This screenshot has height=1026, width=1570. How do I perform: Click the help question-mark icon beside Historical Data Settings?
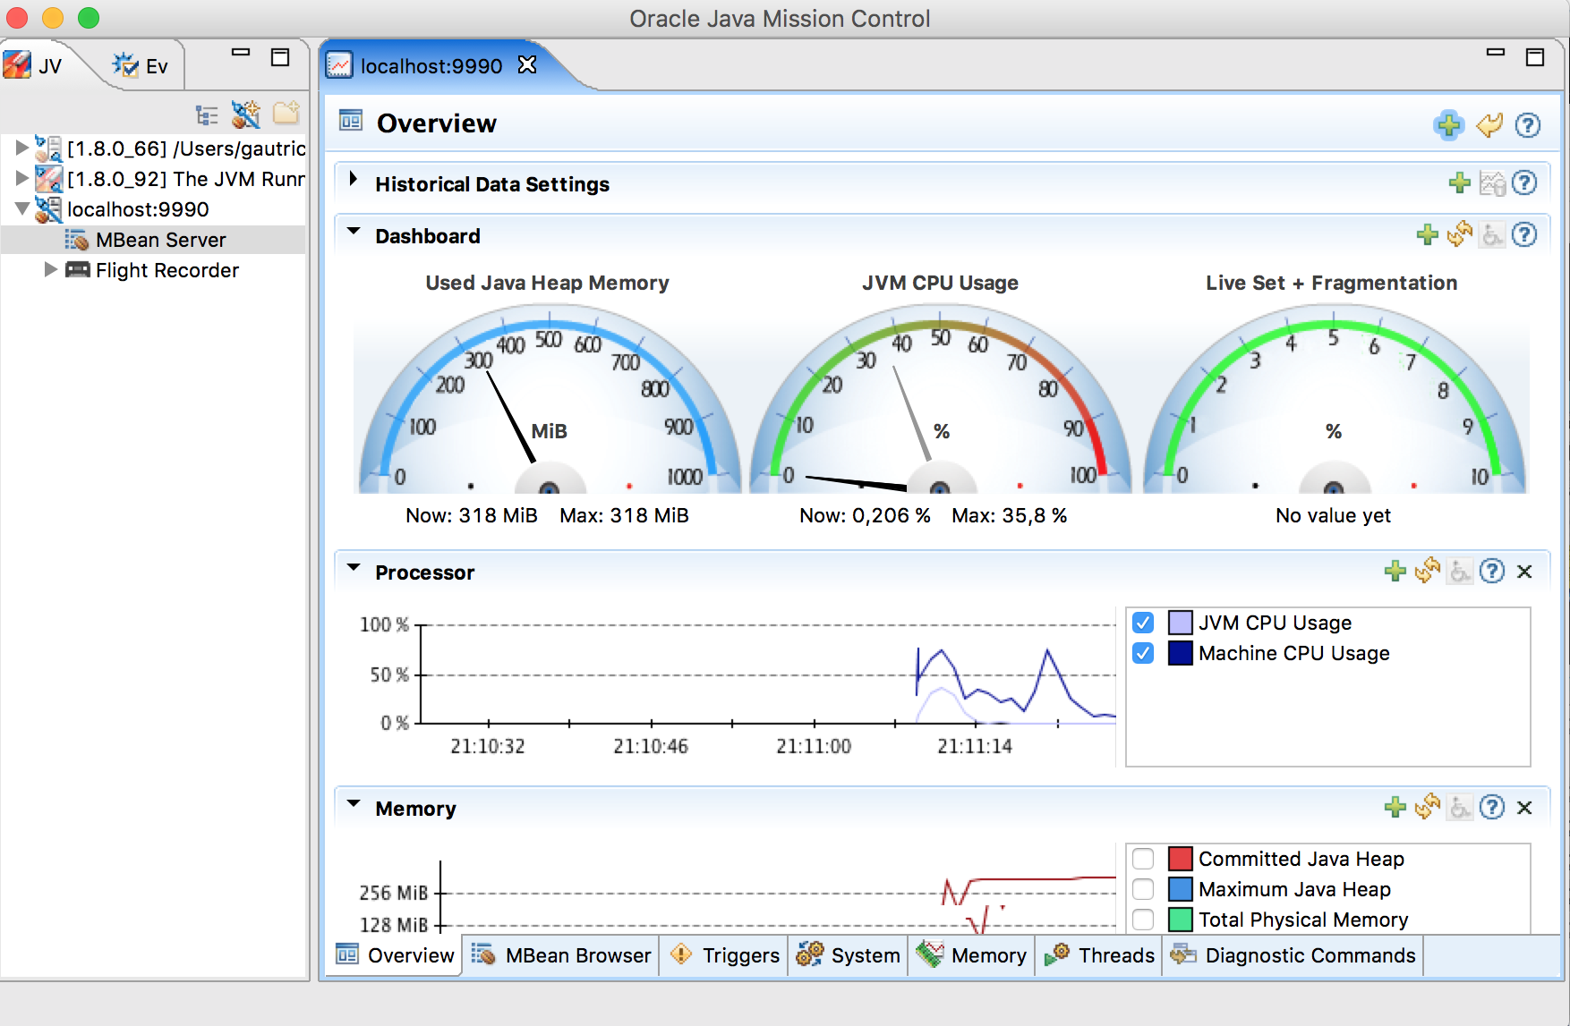tap(1526, 182)
